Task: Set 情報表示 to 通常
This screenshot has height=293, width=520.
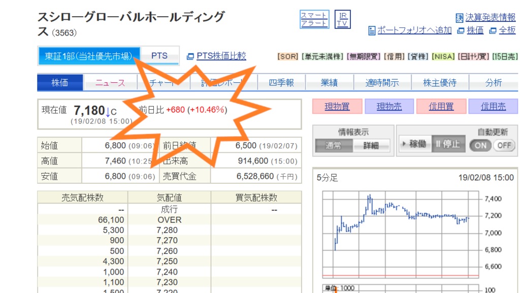Action: coord(334,146)
